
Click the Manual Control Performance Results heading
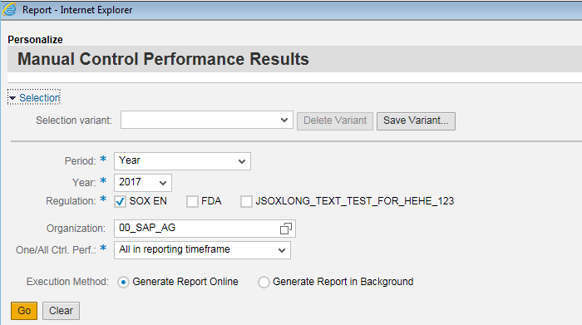(163, 59)
